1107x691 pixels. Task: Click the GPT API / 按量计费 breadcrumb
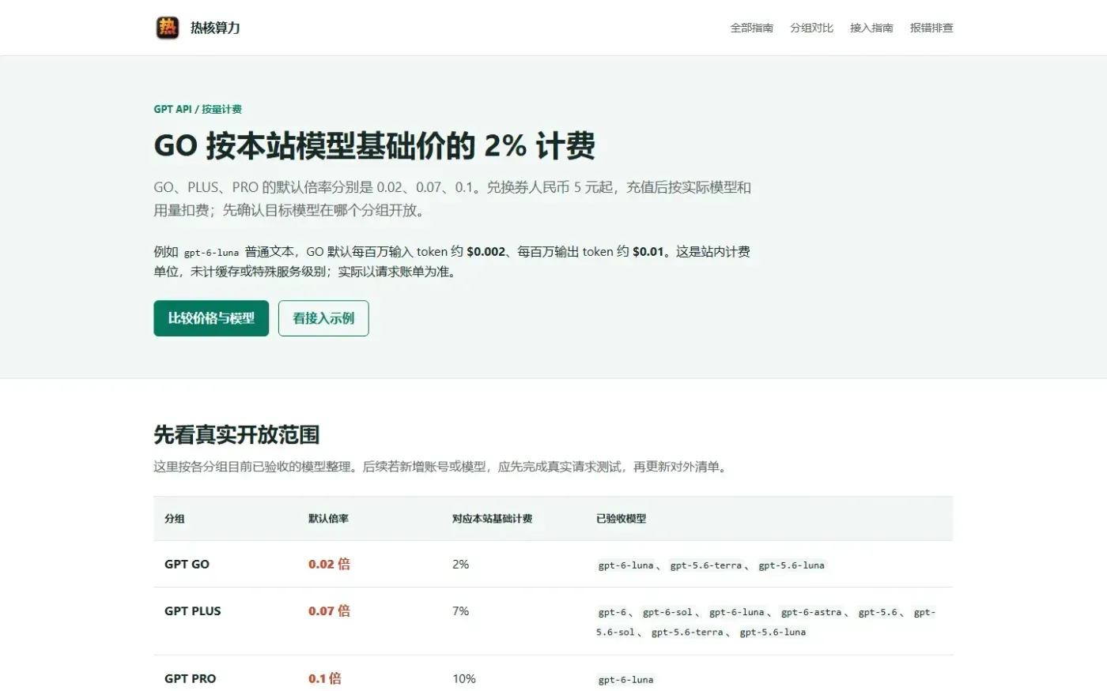click(198, 109)
